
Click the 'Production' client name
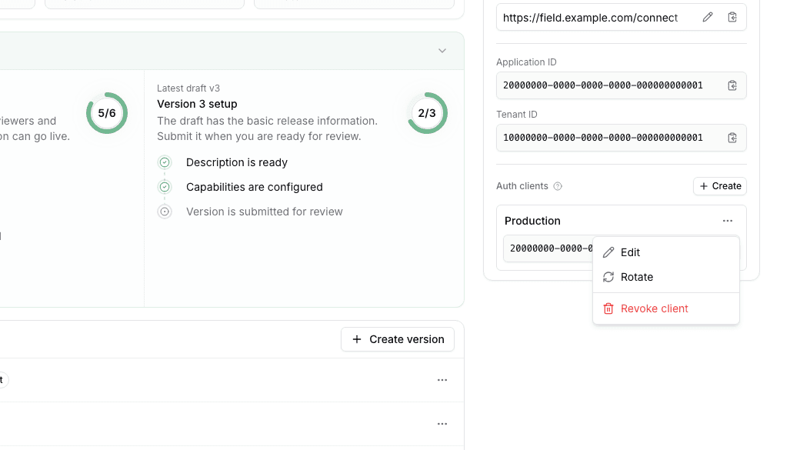pyautogui.click(x=532, y=221)
